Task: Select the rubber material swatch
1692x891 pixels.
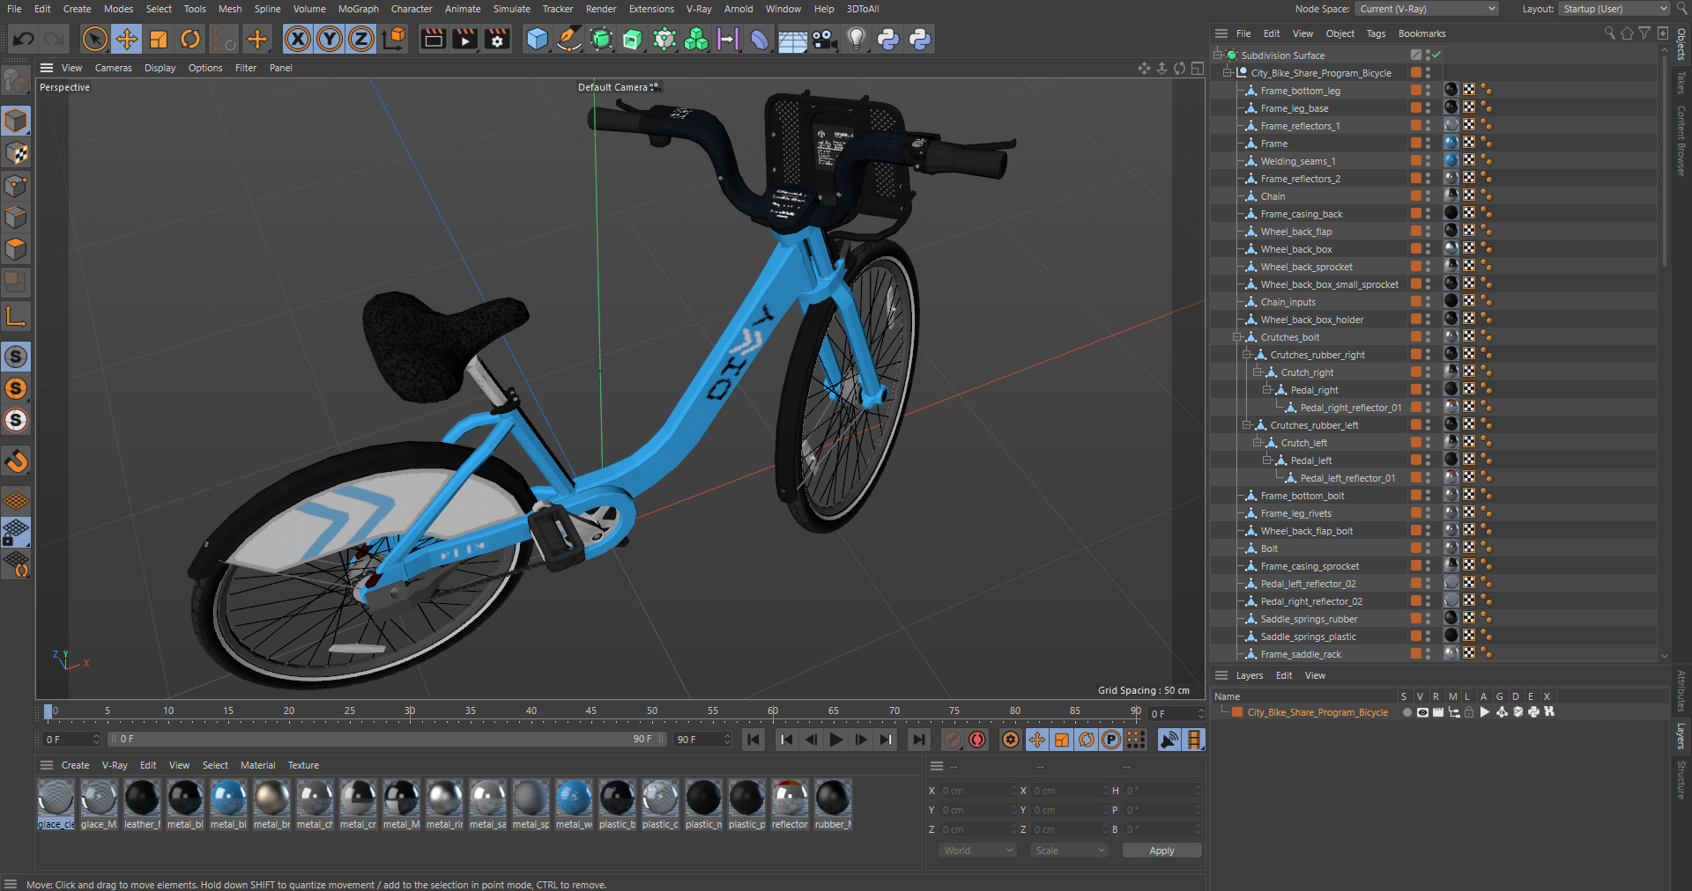Action: 833,804
